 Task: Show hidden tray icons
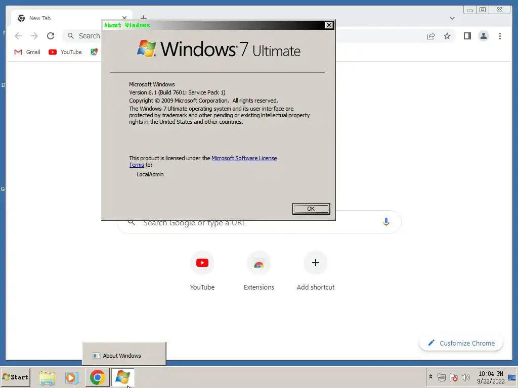pos(430,377)
